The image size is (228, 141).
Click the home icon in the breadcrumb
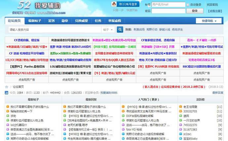click(x=7, y=87)
